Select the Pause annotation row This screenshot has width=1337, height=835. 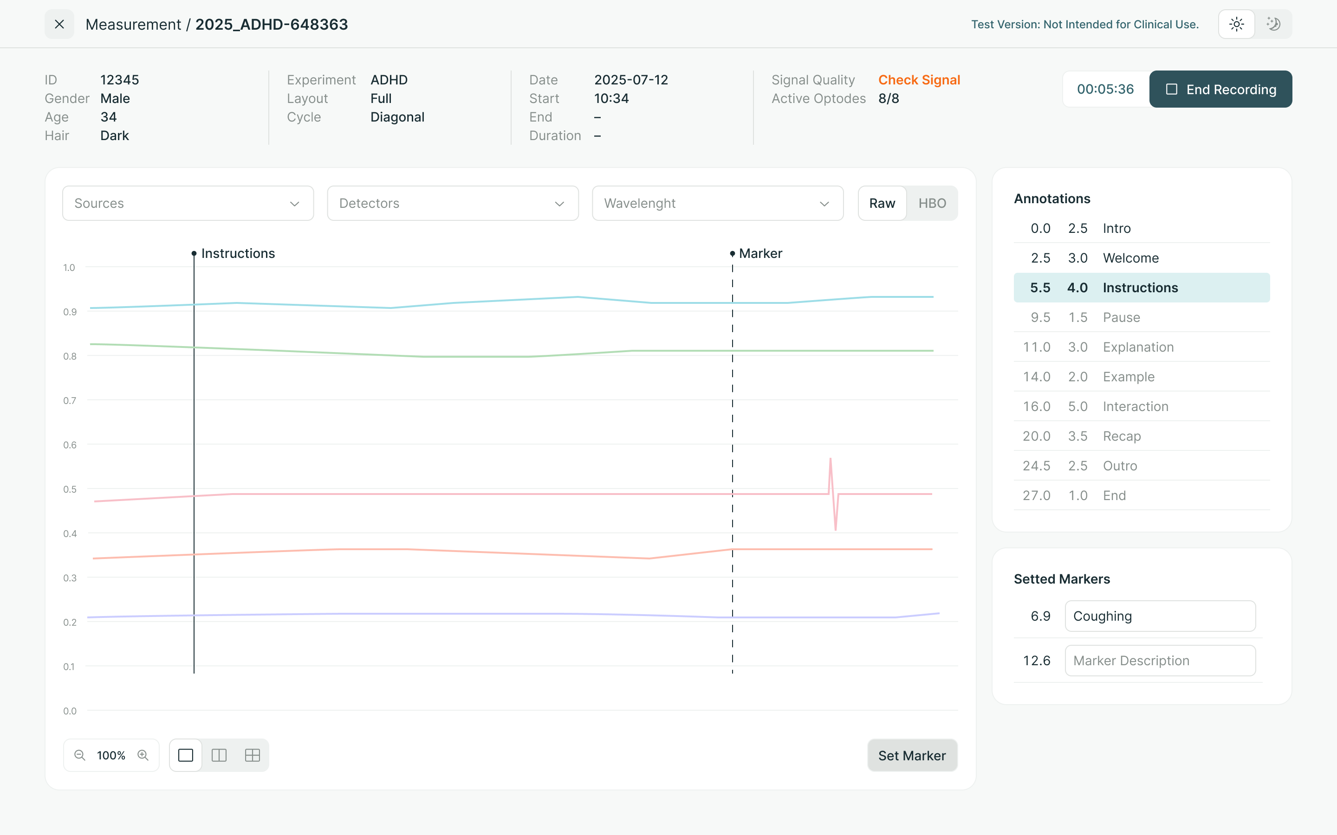coord(1142,318)
